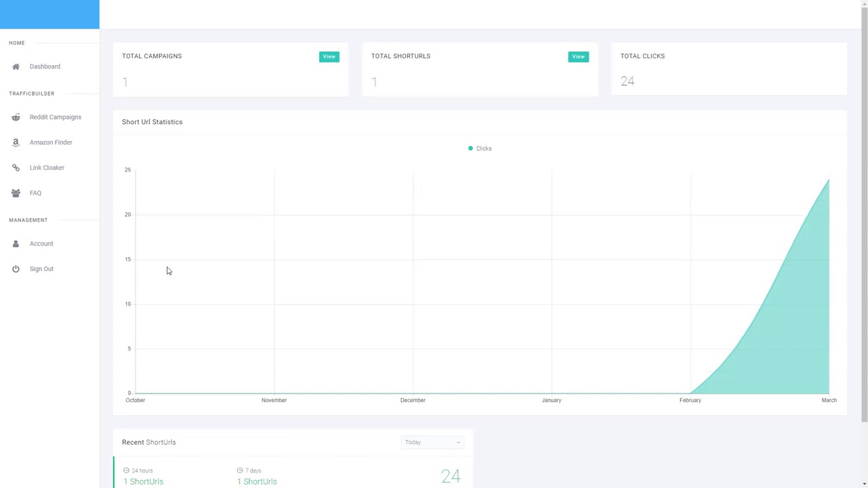
Task: Click the February label on the chart axis
Action: [x=690, y=400]
